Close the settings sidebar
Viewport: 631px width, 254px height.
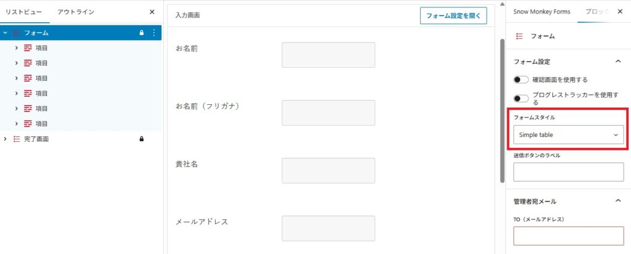click(620, 12)
